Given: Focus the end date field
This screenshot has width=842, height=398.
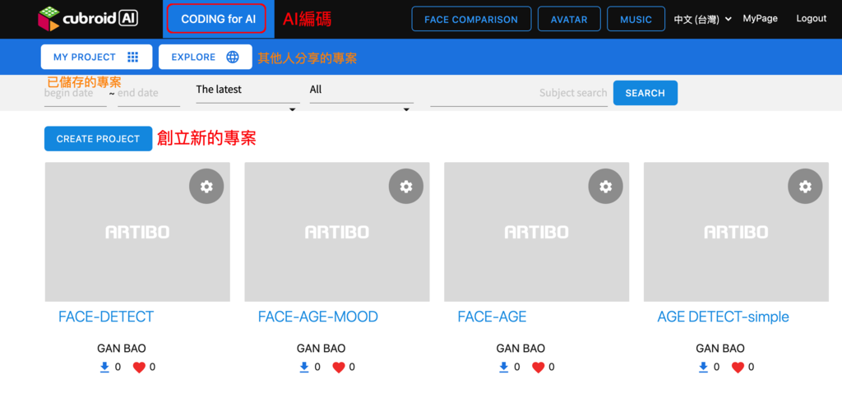Looking at the screenshot, I should tap(149, 94).
